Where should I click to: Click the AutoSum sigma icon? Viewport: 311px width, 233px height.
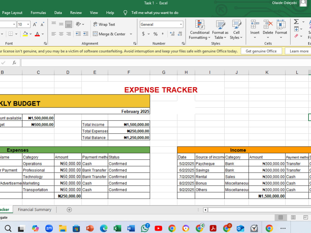(296, 21)
